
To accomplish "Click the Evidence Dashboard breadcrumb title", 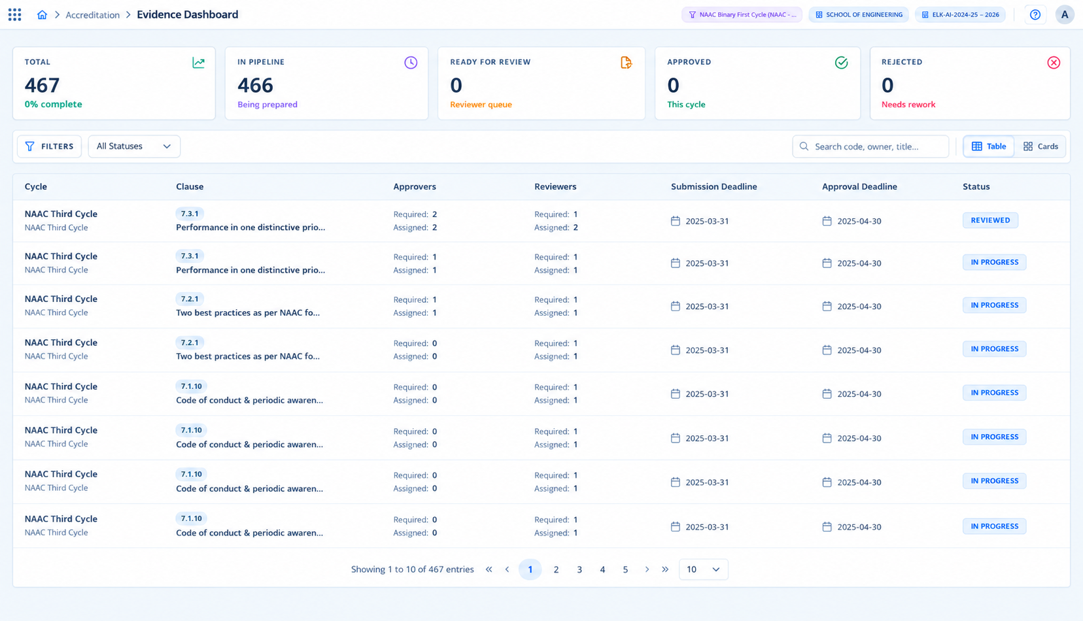I will (187, 14).
